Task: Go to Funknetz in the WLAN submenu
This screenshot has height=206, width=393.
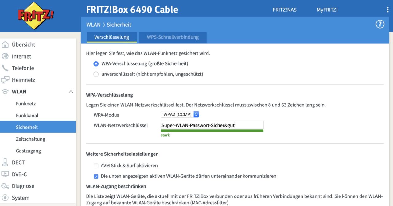Action: (26, 104)
